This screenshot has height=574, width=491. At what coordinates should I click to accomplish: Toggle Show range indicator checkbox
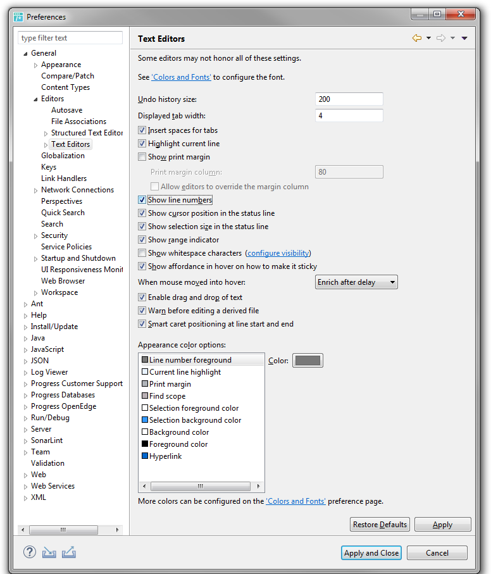point(142,240)
